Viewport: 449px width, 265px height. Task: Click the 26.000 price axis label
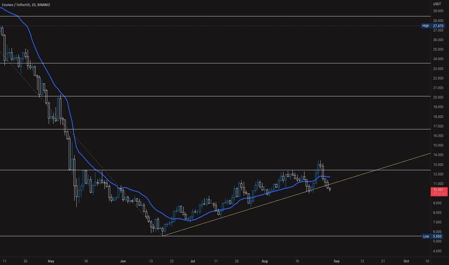(438, 40)
